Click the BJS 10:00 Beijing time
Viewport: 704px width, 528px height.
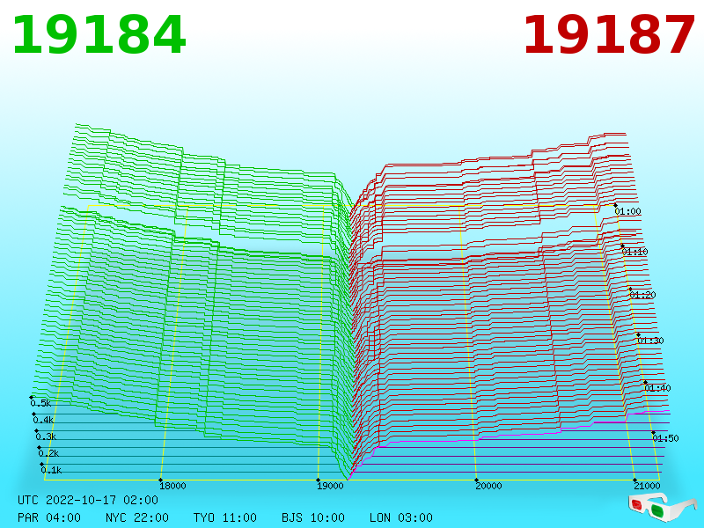[x=313, y=517]
